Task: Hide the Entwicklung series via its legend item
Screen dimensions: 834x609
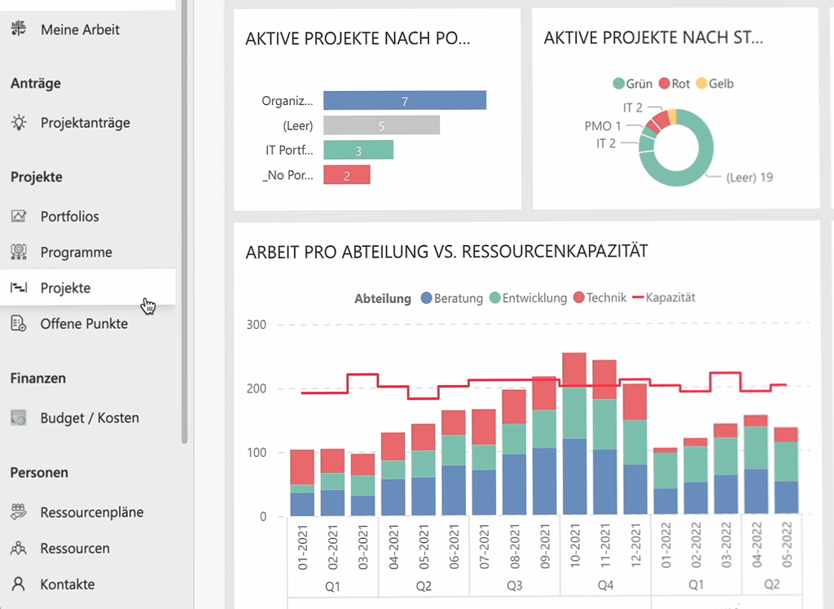Action: pyautogui.click(x=528, y=298)
